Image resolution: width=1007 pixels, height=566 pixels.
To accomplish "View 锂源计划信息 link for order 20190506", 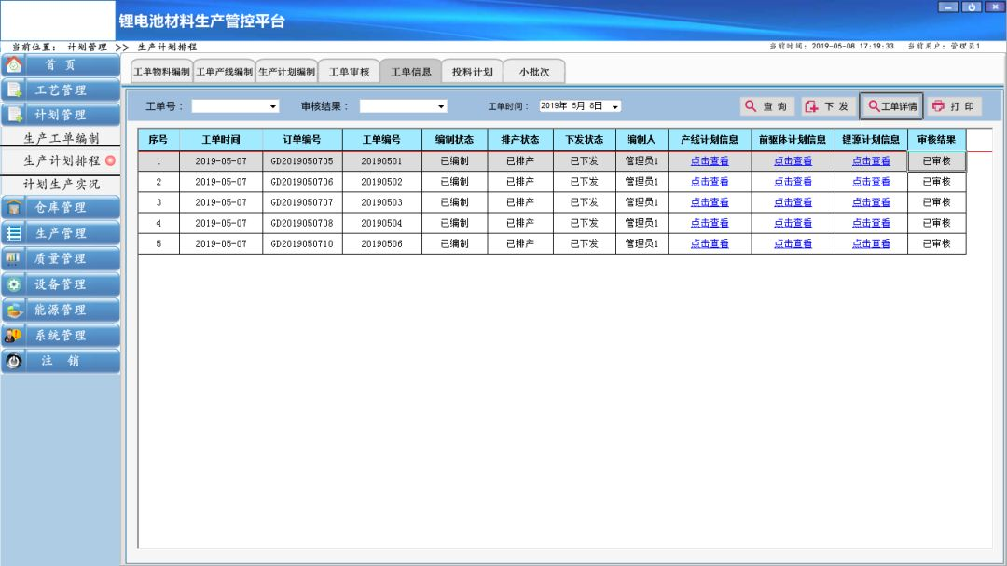I will (871, 243).
